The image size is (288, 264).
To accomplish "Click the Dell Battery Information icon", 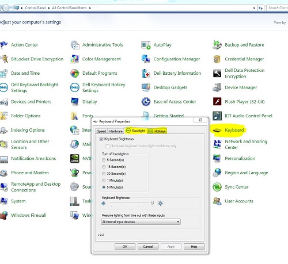I will point(146,73).
